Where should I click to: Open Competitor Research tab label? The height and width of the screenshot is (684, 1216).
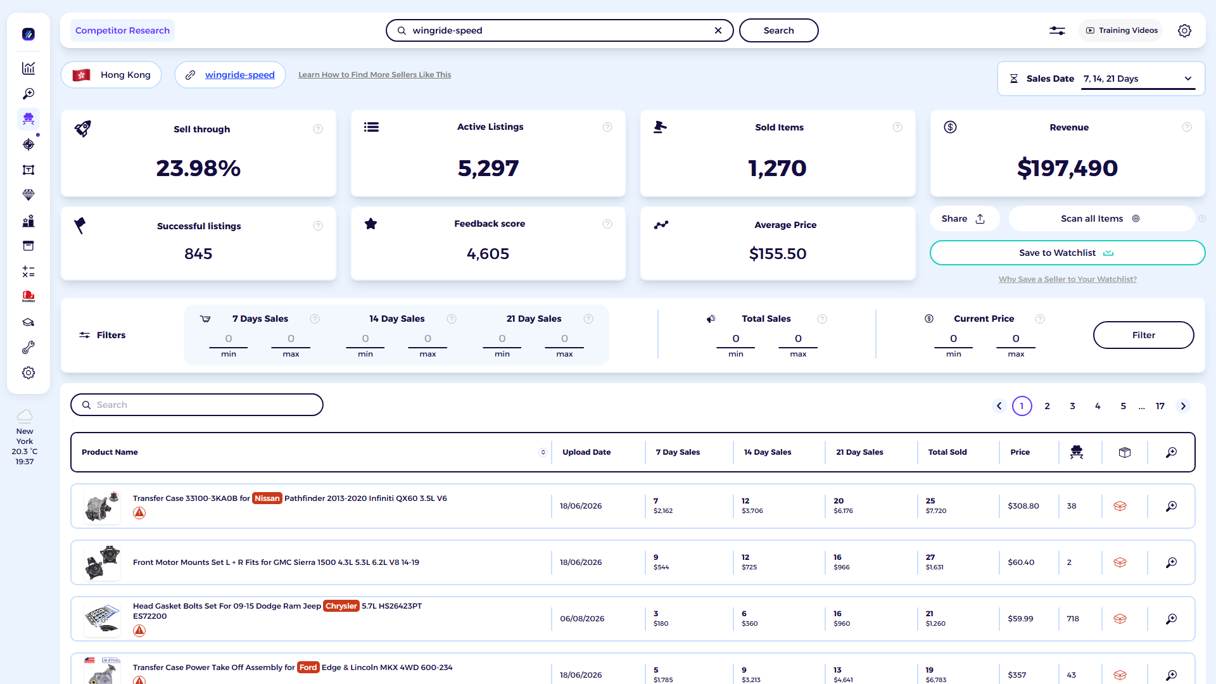click(x=122, y=30)
